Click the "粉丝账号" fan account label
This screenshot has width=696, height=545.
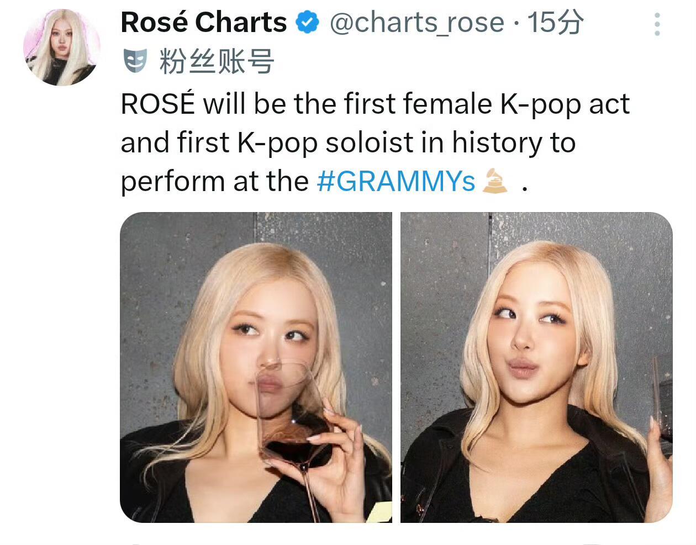pos(217,61)
